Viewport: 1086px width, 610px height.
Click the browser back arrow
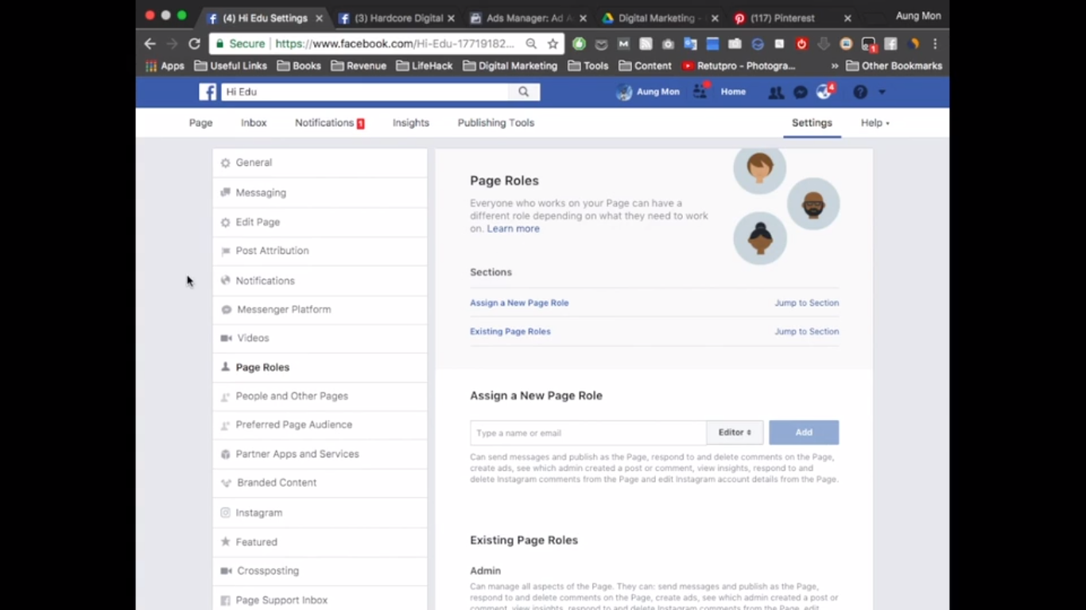click(150, 44)
